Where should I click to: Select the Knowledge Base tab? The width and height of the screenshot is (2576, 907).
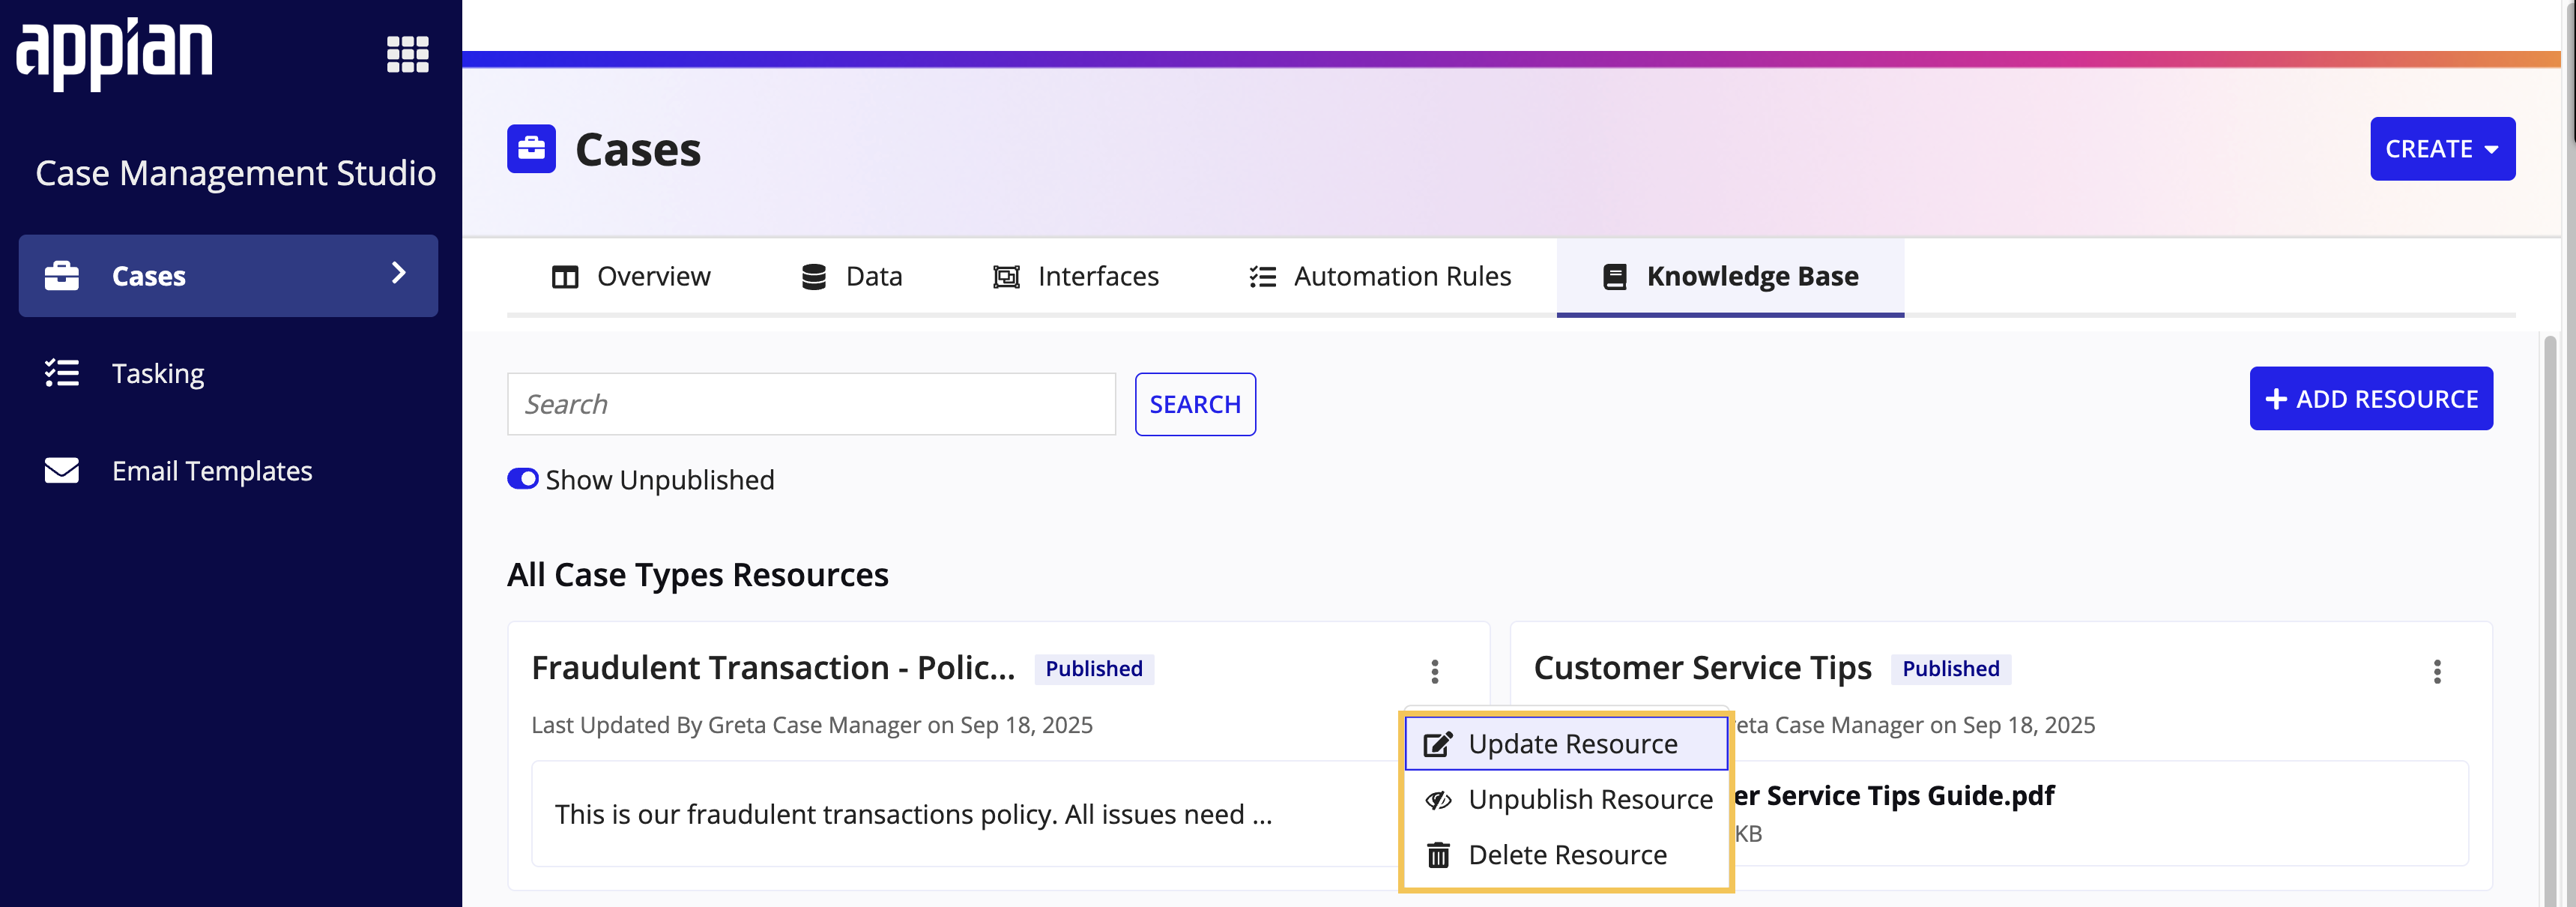click(x=1730, y=276)
